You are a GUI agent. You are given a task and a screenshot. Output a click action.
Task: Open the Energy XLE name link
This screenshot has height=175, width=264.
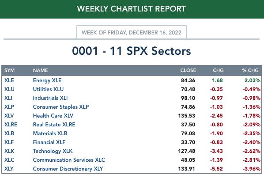[x=47, y=80]
